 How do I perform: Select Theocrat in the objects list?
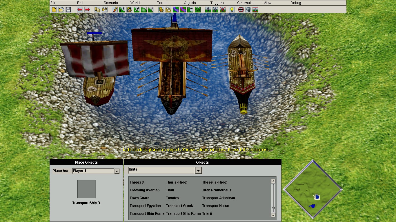point(137,182)
